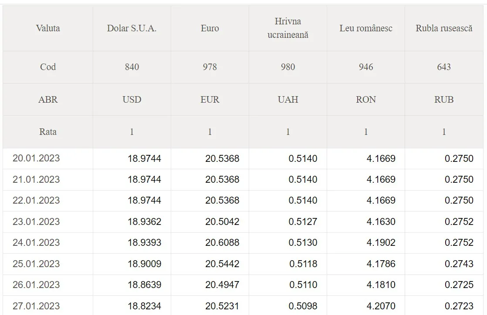487x315 pixels.
Task: Click currency code 840 cell
Action: 132,67
